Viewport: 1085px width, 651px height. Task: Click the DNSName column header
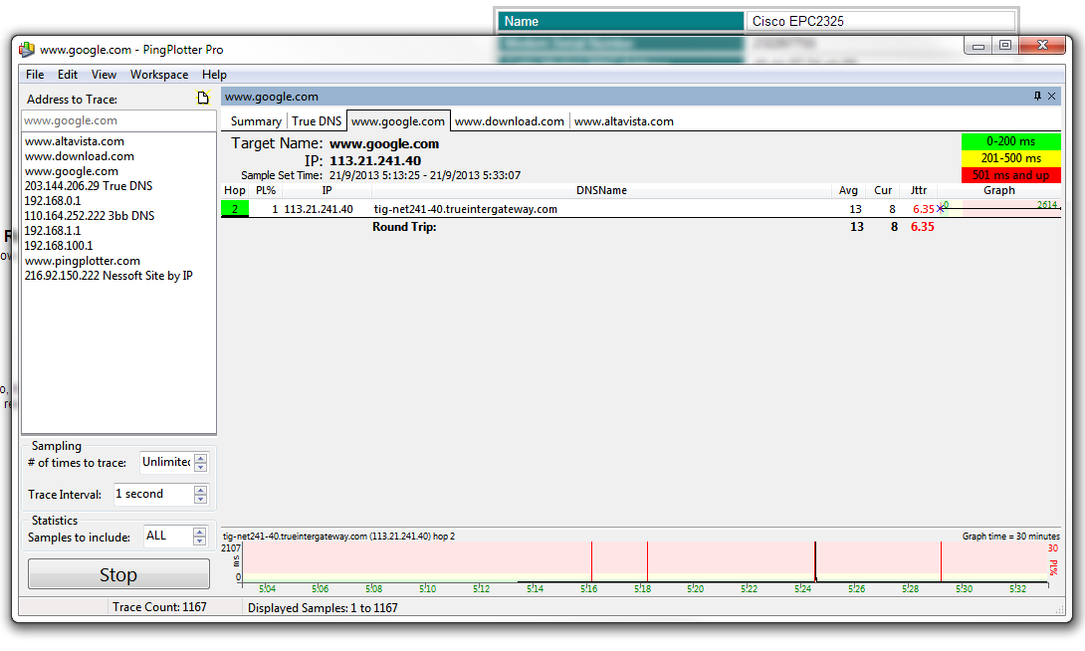(x=601, y=190)
